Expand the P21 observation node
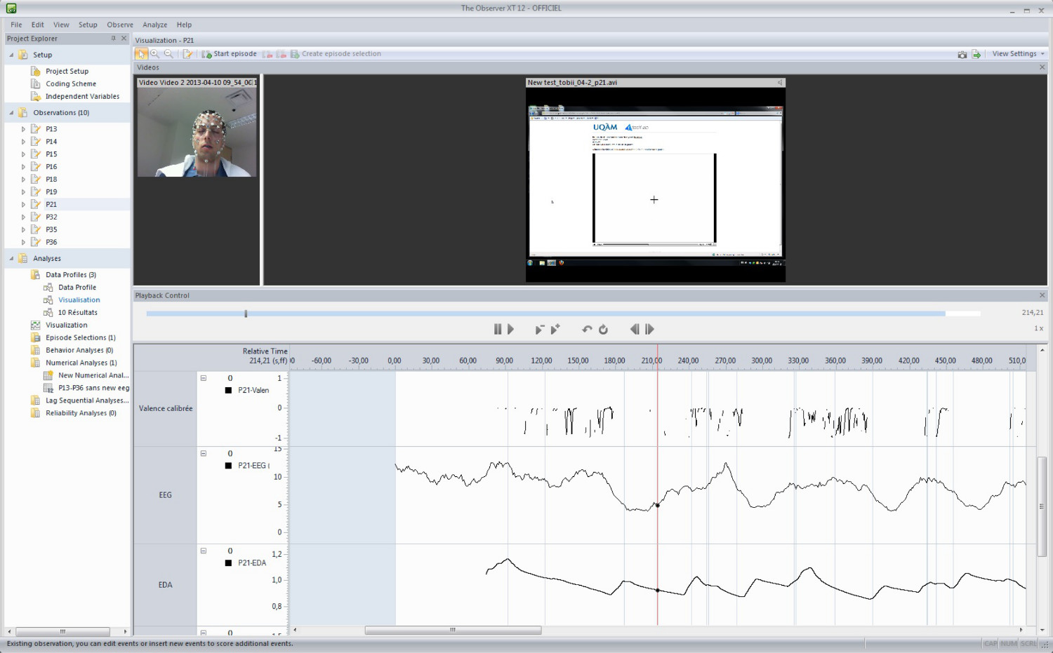 pos(23,205)
